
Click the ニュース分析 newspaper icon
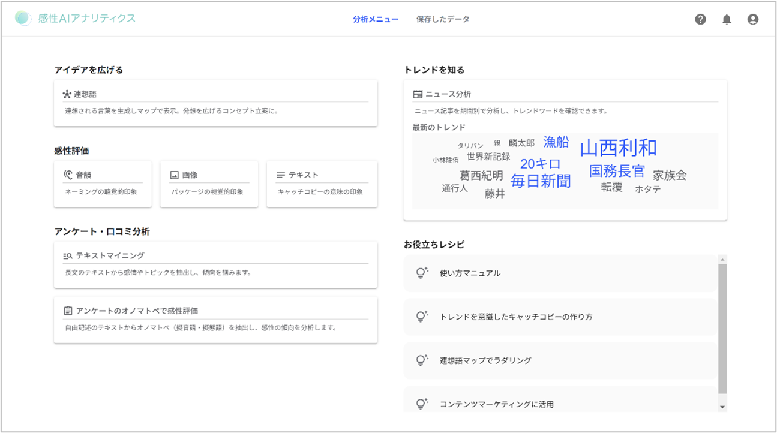(x=418, y=94)
